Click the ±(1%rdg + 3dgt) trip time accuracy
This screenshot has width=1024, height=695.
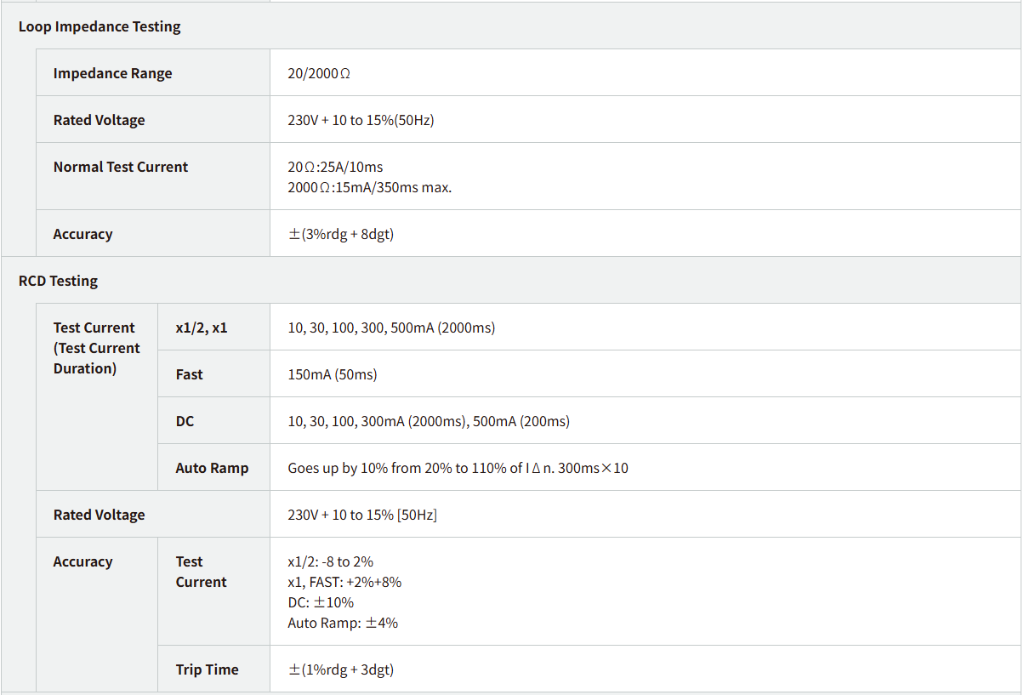coord(340,669)
